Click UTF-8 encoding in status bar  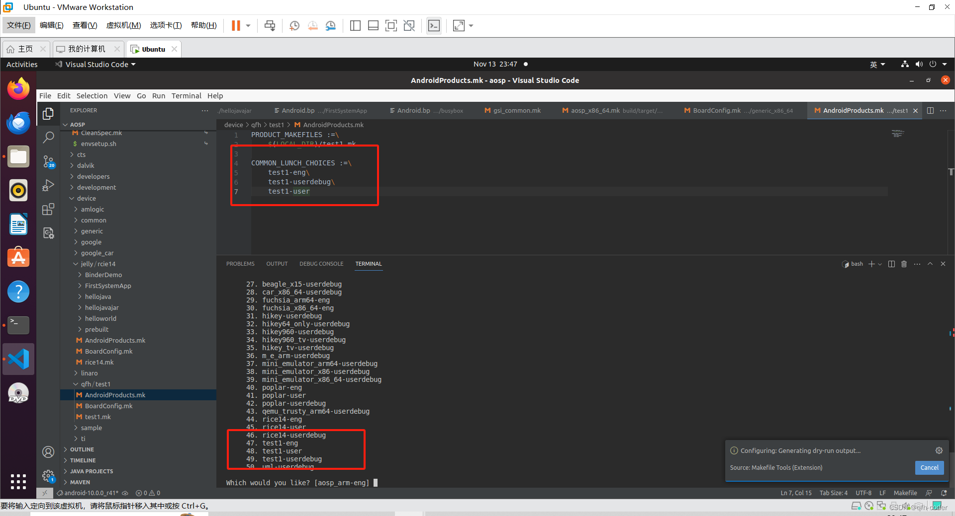pyautogui.click(x=863, y=493)
